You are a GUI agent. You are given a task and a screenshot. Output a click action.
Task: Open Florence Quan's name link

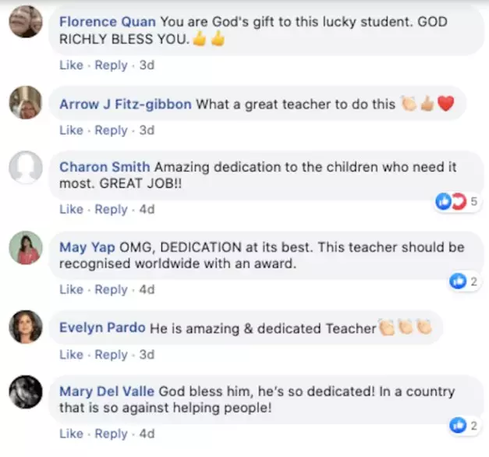click(x=108, y=22)
